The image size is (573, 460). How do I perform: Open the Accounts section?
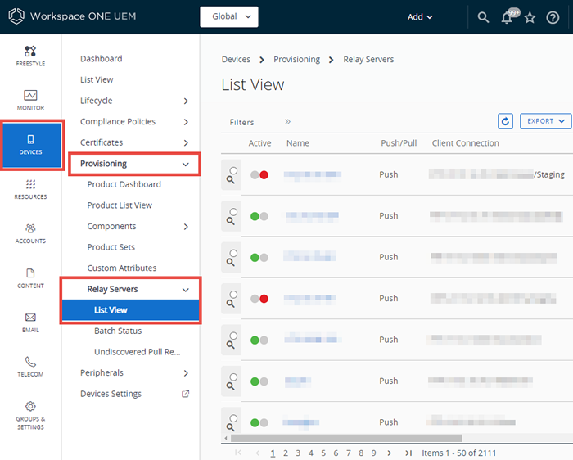pyautogui.click(x=30, y=233)
